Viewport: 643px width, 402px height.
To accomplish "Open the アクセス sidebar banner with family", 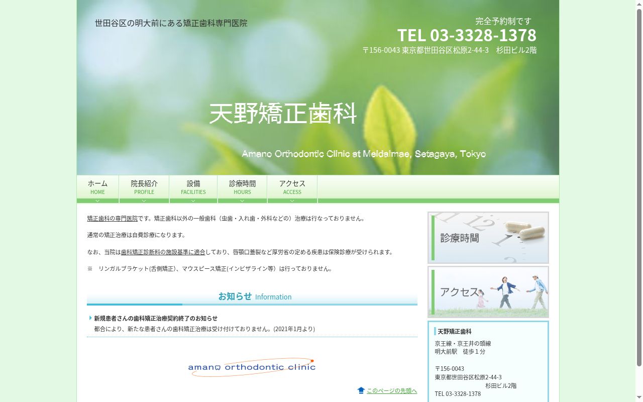I will tap(488, 292).
